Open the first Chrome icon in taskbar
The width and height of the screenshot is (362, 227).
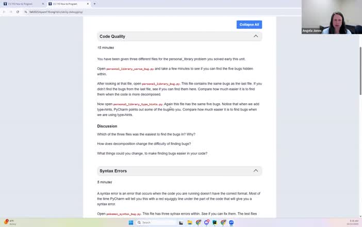[x=199, y=222]
